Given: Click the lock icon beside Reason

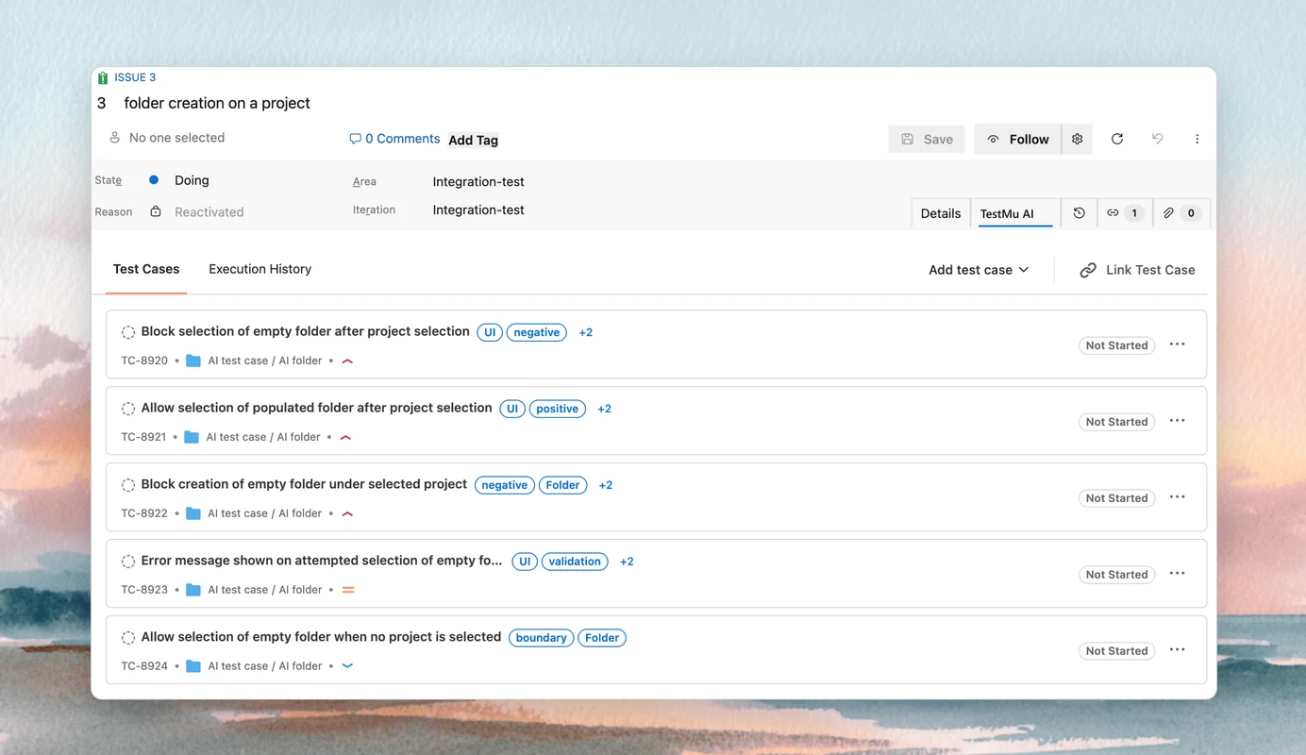Looking at the screenshot, I should click(x=156, y=211).
